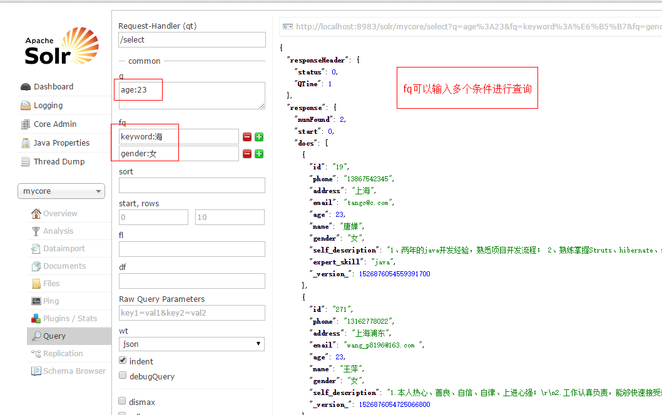662x415 pixels.
Task: Open the Thread Dump page
Action: coord(59,161)
